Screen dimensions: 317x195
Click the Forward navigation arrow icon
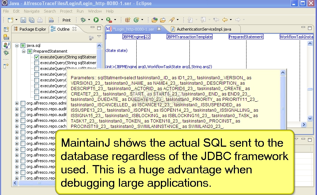(238, 20)
